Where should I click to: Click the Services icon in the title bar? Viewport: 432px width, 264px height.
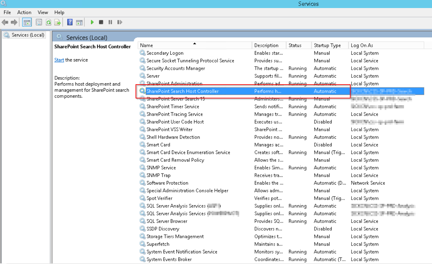(4, 4)
